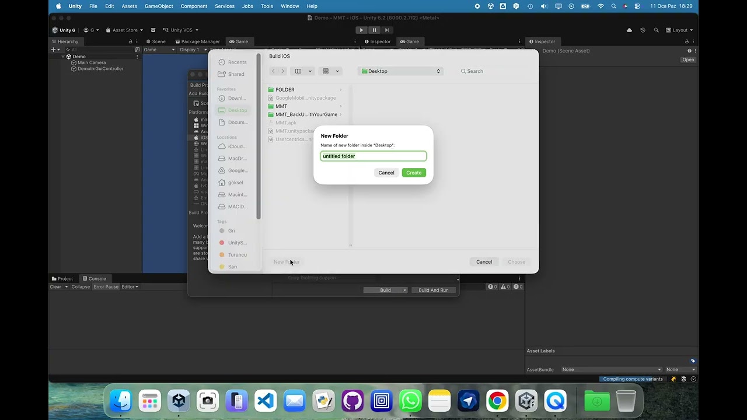This screenshot has height=420, width=747.
Task: Select Shared in the file dialog sidebar
Action: click(x=232, y=74)
